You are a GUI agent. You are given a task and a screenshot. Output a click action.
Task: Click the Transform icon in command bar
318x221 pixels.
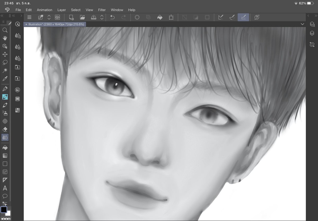point(171,17)
